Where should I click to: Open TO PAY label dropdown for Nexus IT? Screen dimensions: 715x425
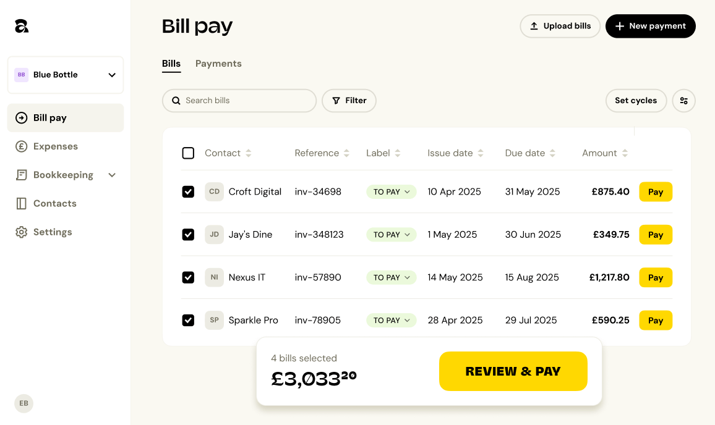392,277
